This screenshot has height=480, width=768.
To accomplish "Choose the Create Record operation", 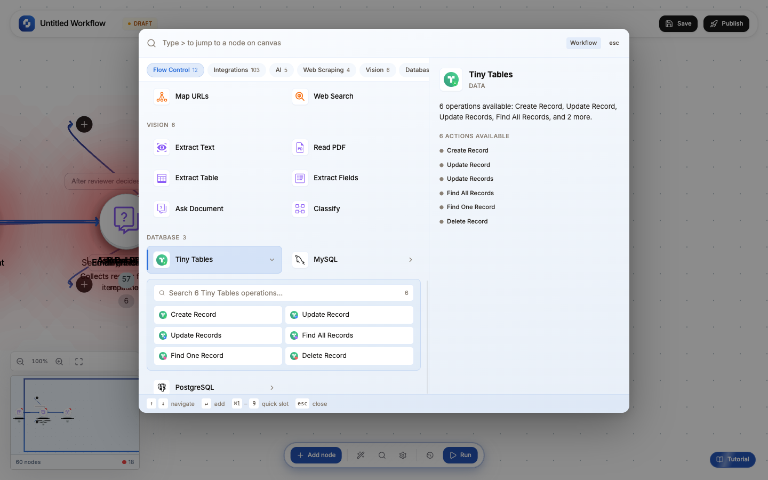I will (218, 315).
